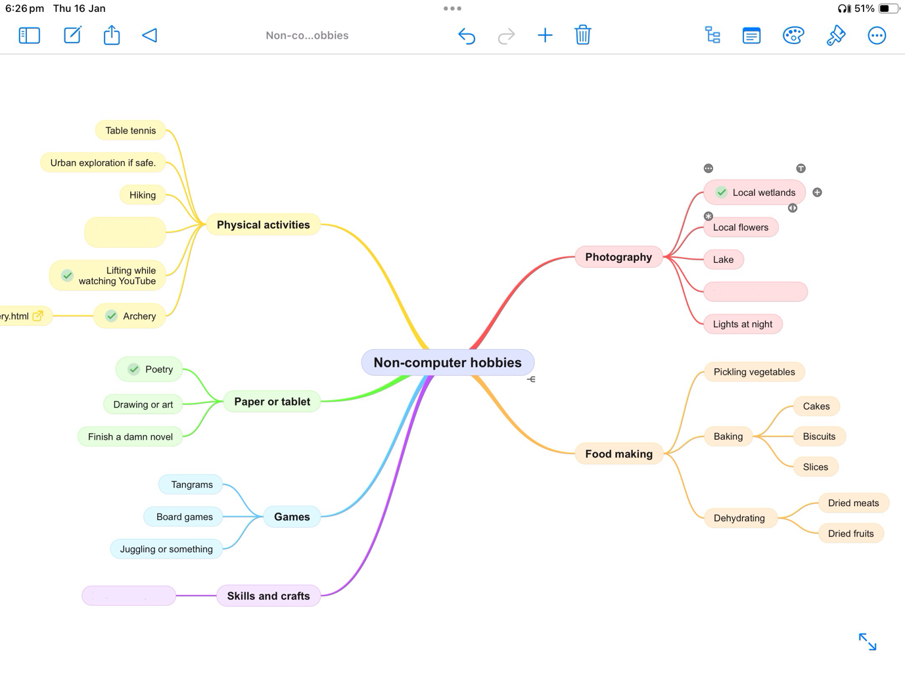Image resolution: width=905 pixels, height=679 pixels.
Task: Add child topic to Local wetlands
Action: pos(817,193)
